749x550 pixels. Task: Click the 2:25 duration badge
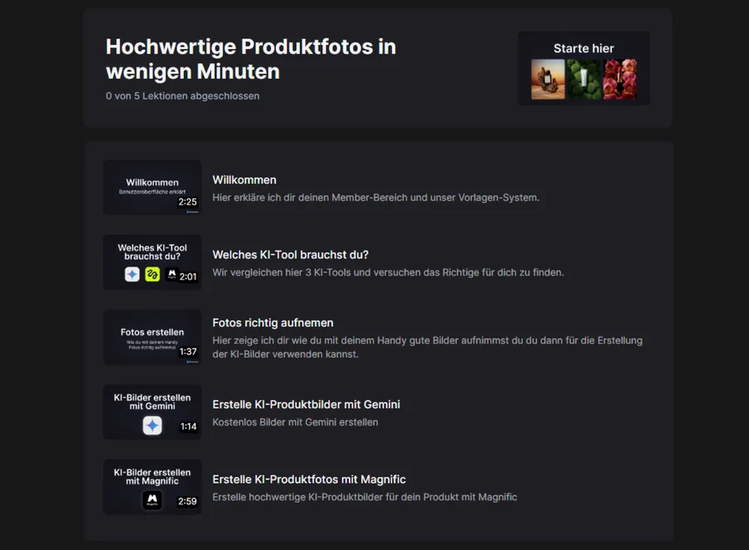pyautogui.click(x=188, y=202)
